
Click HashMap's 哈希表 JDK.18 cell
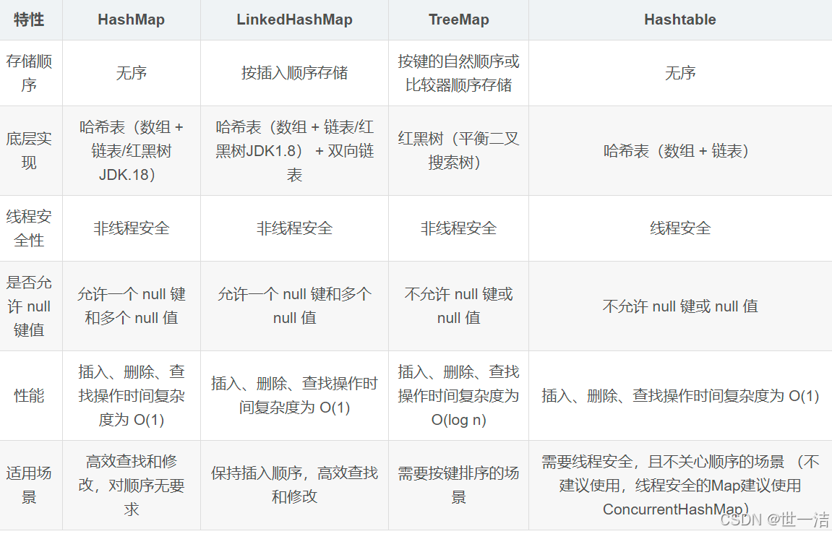click(131, 150)
